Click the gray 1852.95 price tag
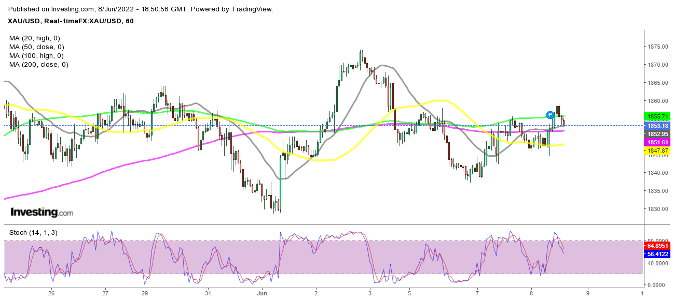Viewport: 674px width, 300px height. [x=657, y=134]
